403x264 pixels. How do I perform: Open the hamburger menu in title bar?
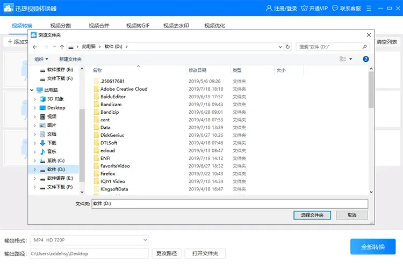click(x=369, y=8)
